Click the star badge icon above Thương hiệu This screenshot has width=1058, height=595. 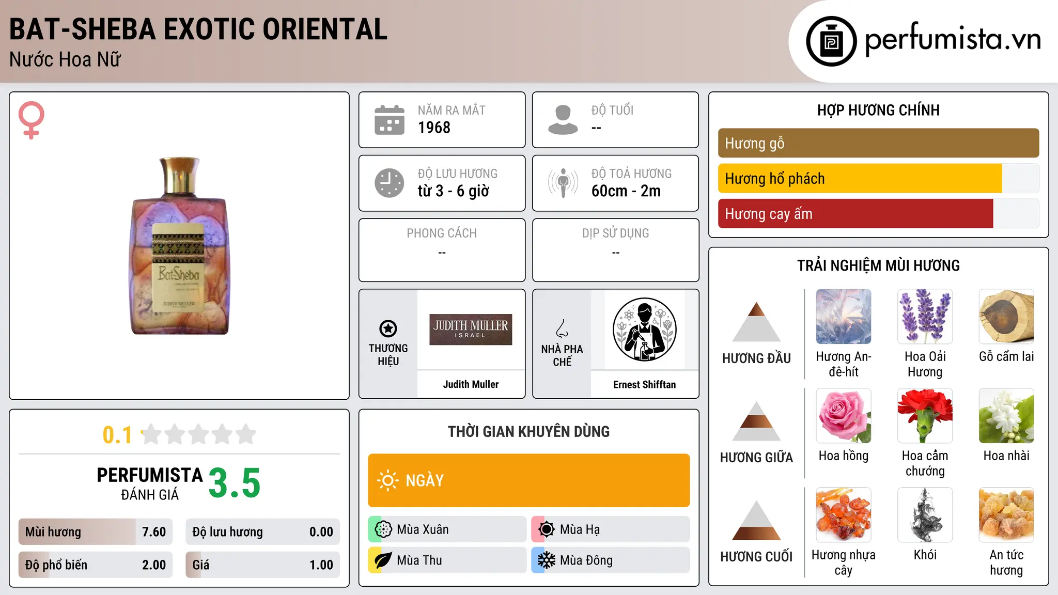388,328
